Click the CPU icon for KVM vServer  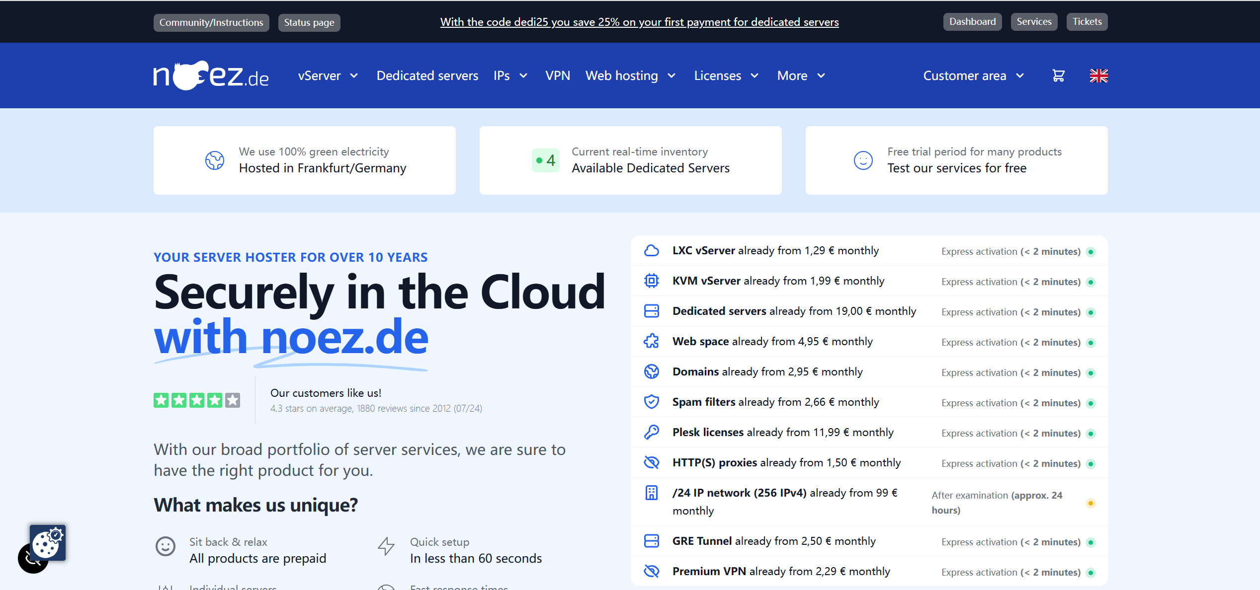(652, 281)
